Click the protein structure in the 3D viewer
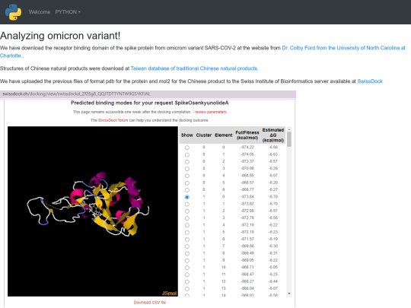The height and width of the screenshot is (308, 411). 89,205
